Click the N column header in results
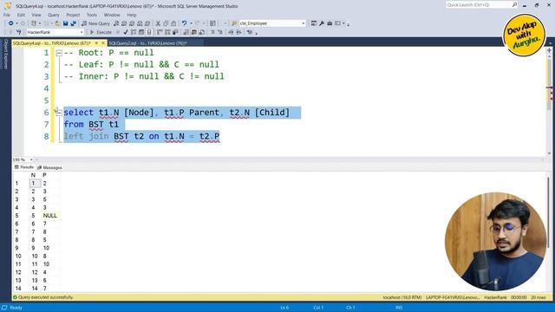Viewport: 555px width, 312px height. (x=33, y=175)
